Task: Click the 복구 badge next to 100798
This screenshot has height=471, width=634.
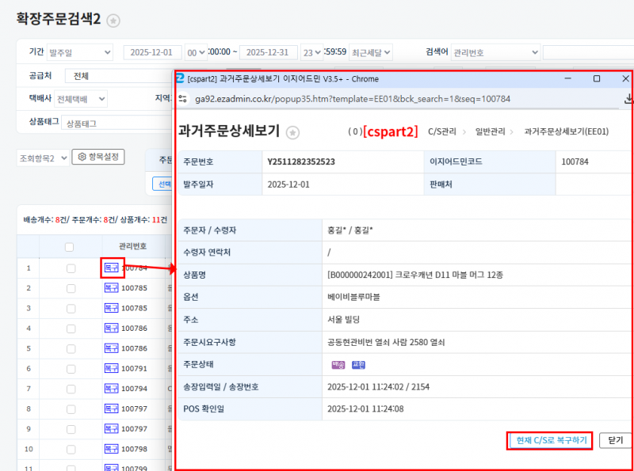Action: (x=112, y=449)
